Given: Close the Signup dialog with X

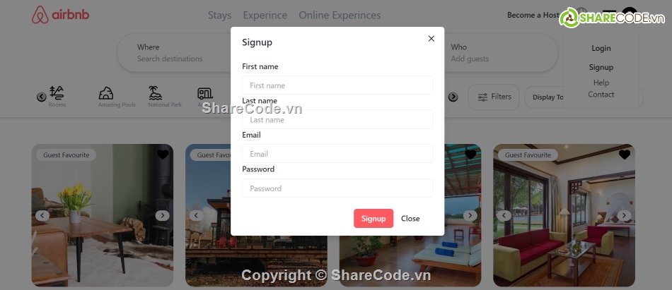Looking at the screenshot, I should [x=431, y=39].
